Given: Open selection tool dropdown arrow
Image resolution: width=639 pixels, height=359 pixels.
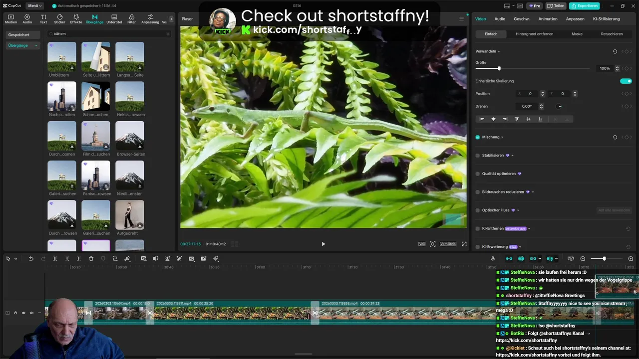Looking at the screenshot, I should click(16, 259).
